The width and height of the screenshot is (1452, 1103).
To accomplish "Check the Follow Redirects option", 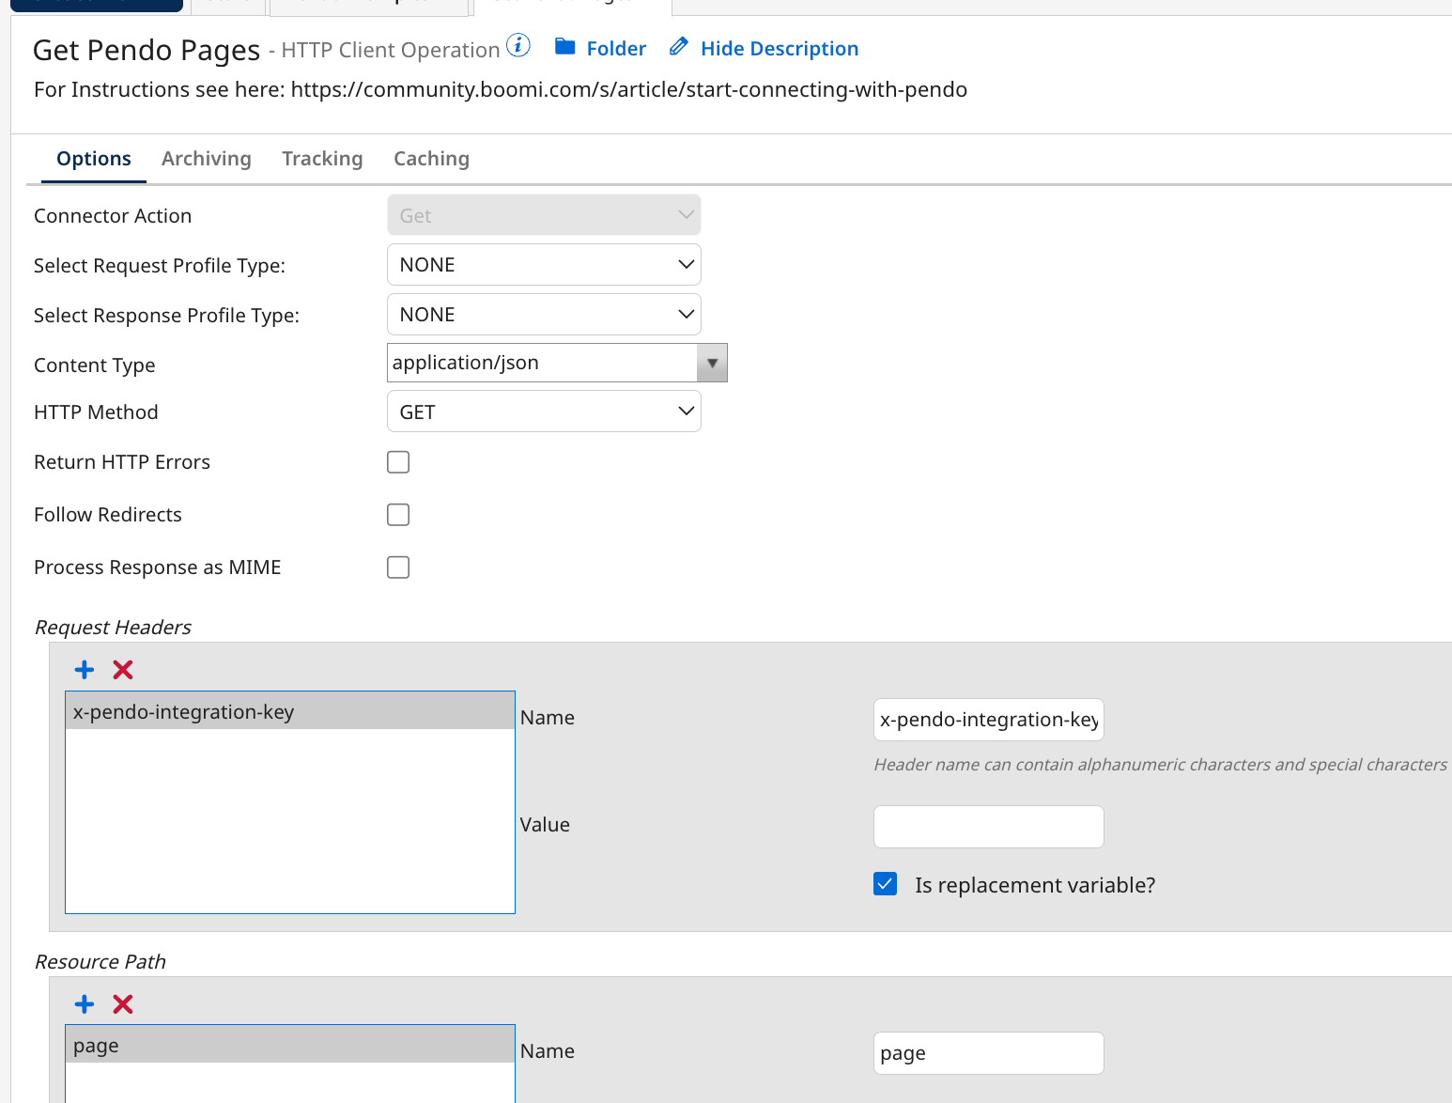I will pyautogui.click(x=398, y=515).
